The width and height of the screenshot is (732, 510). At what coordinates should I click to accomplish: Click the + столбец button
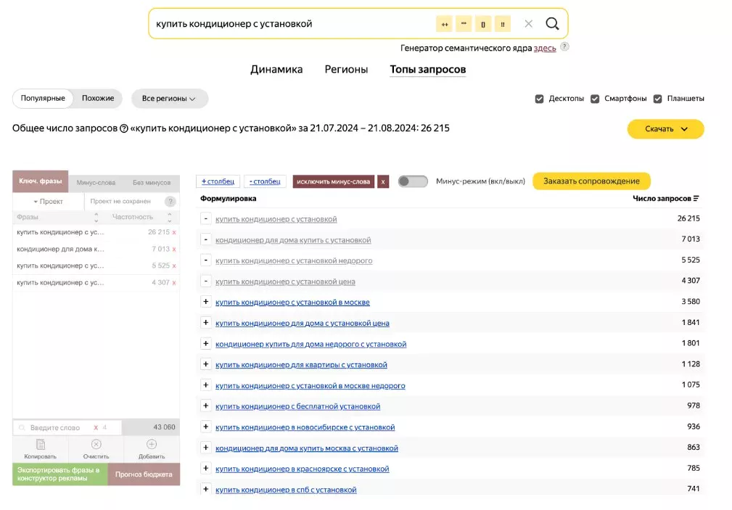[218, 181]
